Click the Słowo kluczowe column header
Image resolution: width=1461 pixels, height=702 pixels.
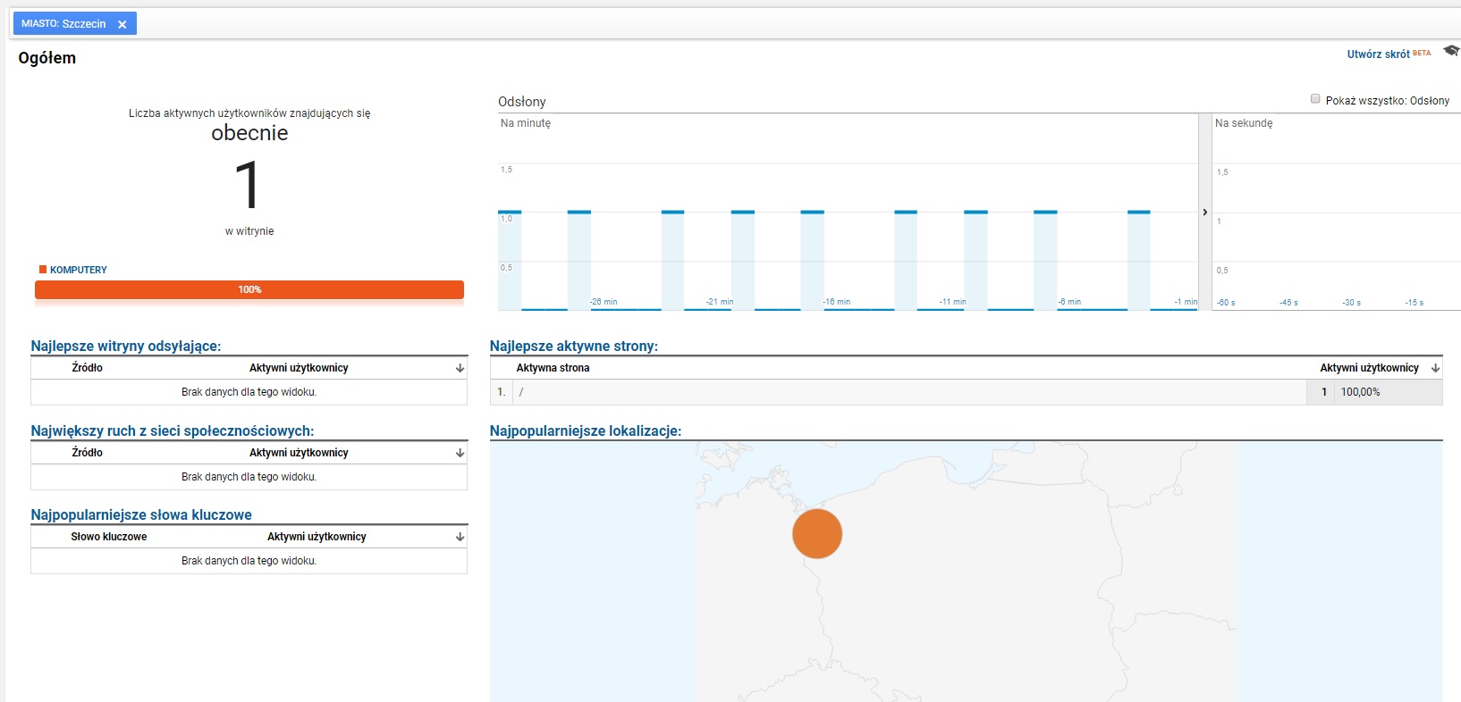pos(109,537)
